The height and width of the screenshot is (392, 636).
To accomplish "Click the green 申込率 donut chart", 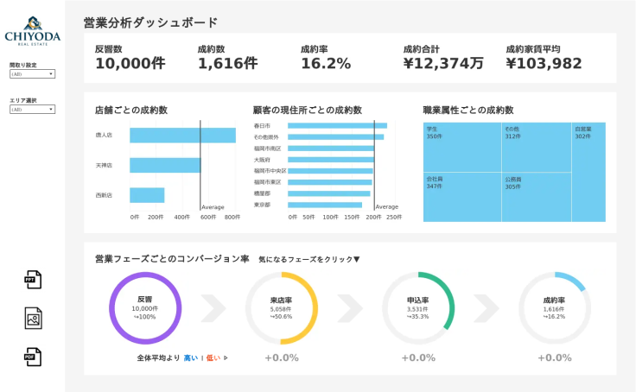I will click(418, 308).
